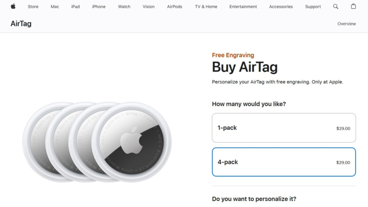
Task: Click the AirTag 4-pack product image
Action: point(97,142)
